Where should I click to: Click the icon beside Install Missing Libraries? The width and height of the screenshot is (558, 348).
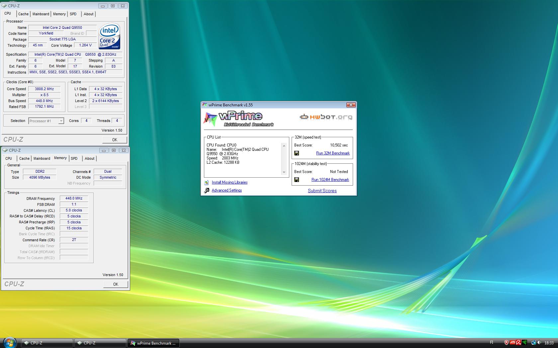point(207,182)
